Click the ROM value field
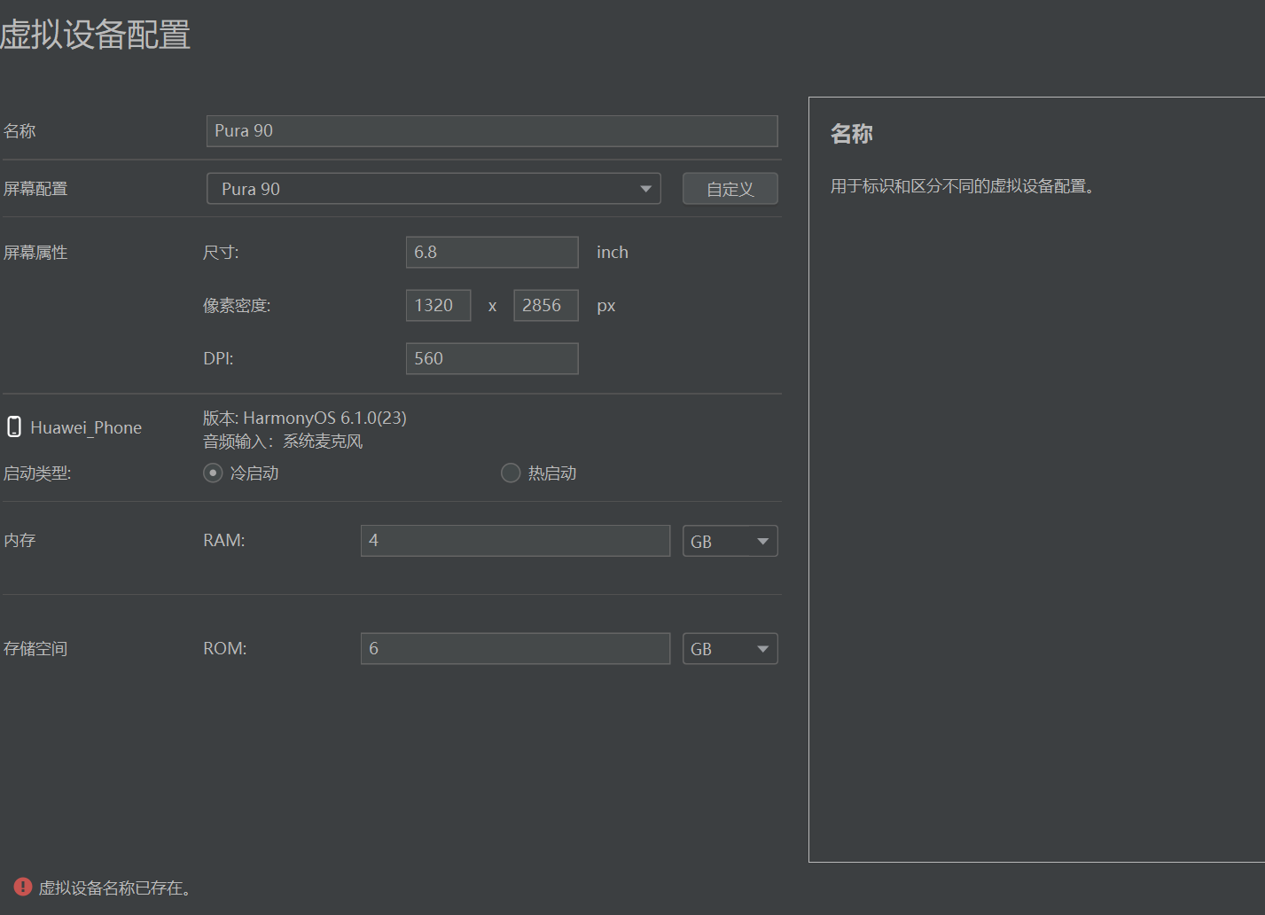 click(x=515, y=649)
